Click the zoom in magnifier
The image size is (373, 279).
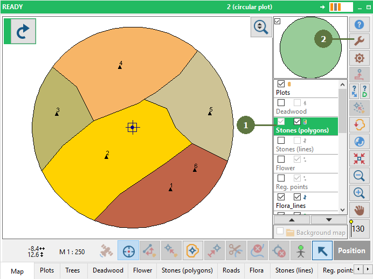pos(360,193)
